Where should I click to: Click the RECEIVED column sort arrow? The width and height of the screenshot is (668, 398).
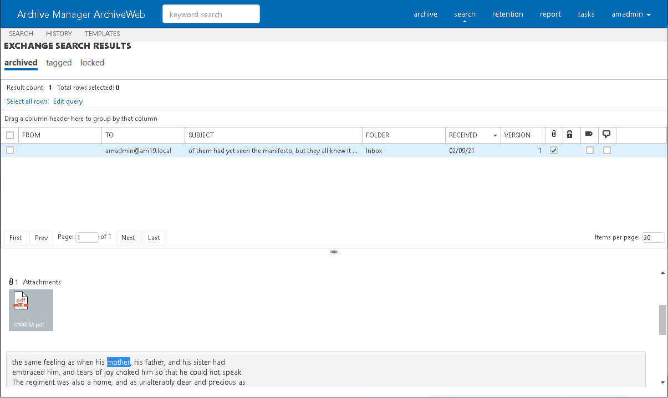[495, 135]
